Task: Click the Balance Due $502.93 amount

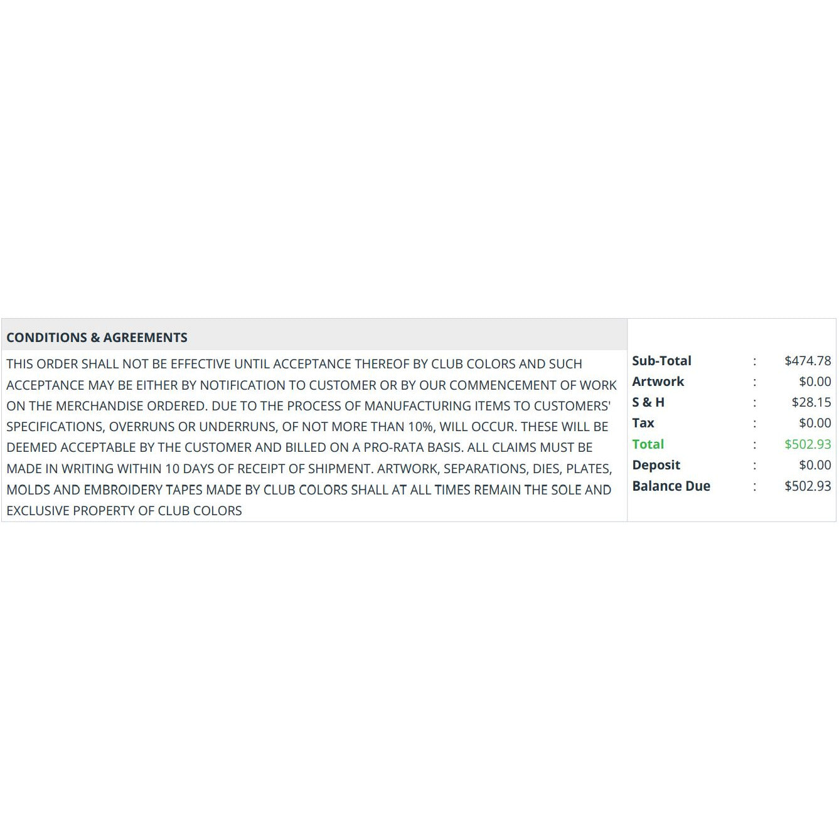Action: (808, 486)
